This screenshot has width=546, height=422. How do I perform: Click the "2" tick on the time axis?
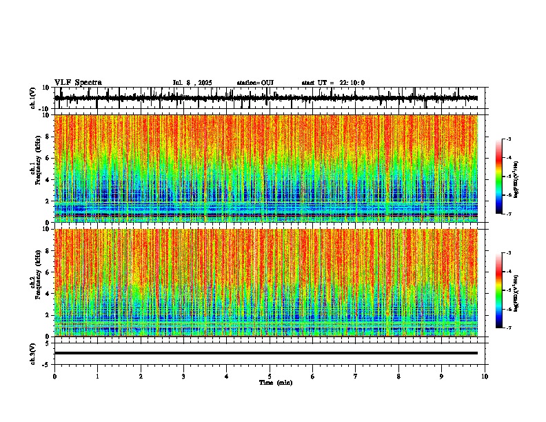(x=141, y=376)
